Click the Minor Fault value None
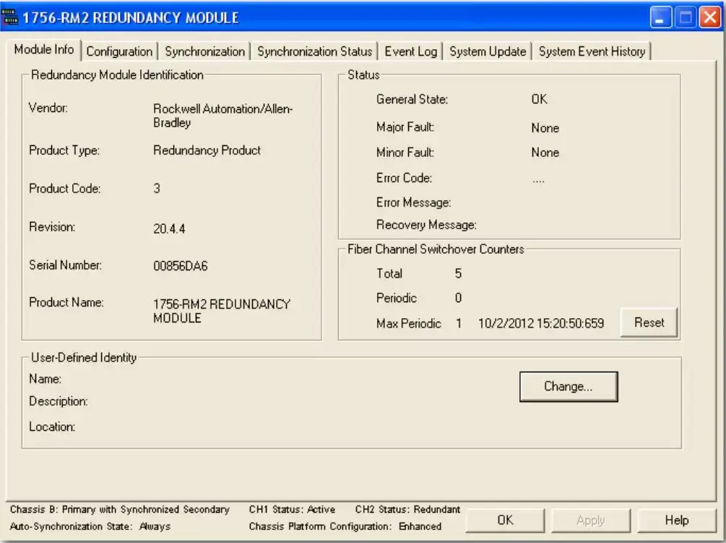 [545, 153]
